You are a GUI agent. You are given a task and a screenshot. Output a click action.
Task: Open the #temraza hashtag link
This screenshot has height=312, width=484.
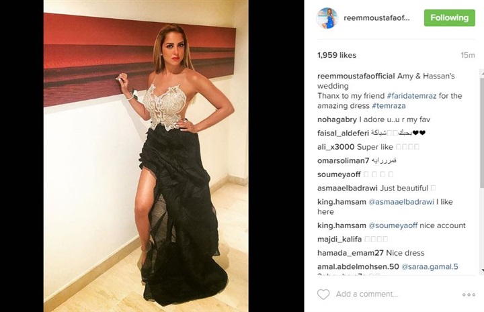click(389, 105)
